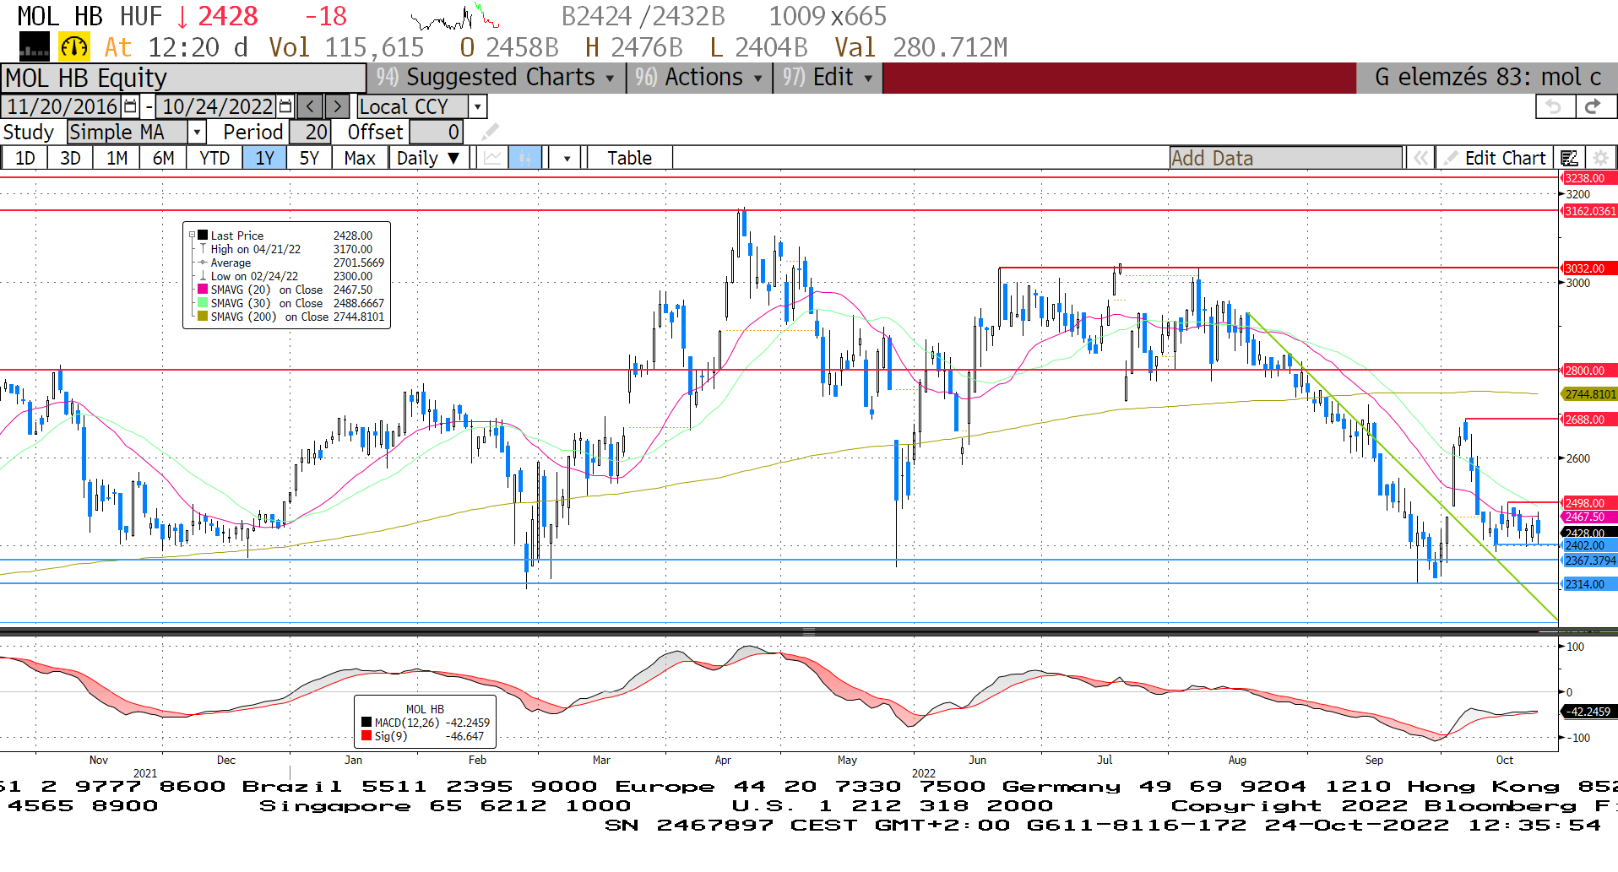Select the 5Y range tab
1618x872 pixels.
pos(309,158)
